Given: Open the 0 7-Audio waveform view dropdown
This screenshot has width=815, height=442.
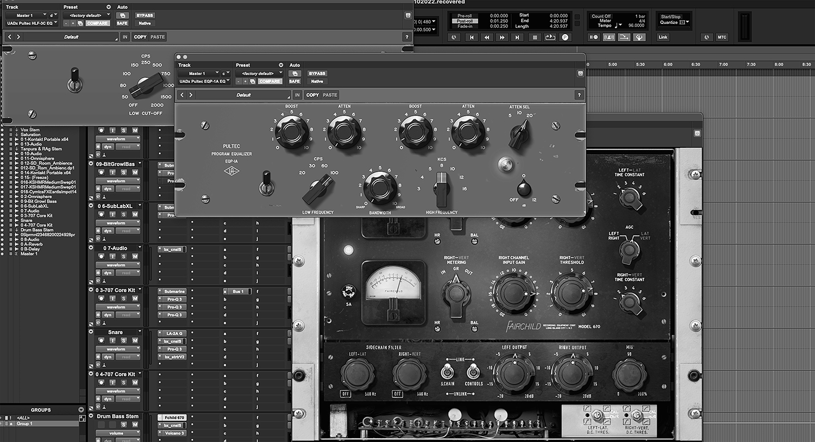Looking at the screenshot, I should [118, 265].
